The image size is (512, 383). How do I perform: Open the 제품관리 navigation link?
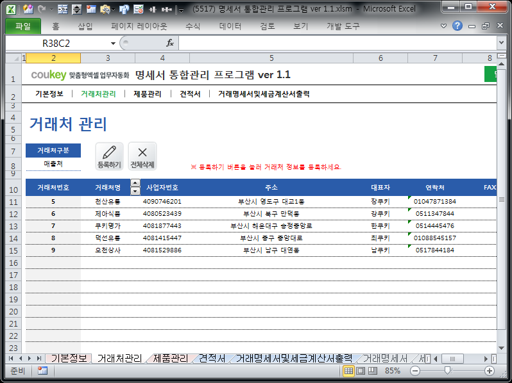148,94
